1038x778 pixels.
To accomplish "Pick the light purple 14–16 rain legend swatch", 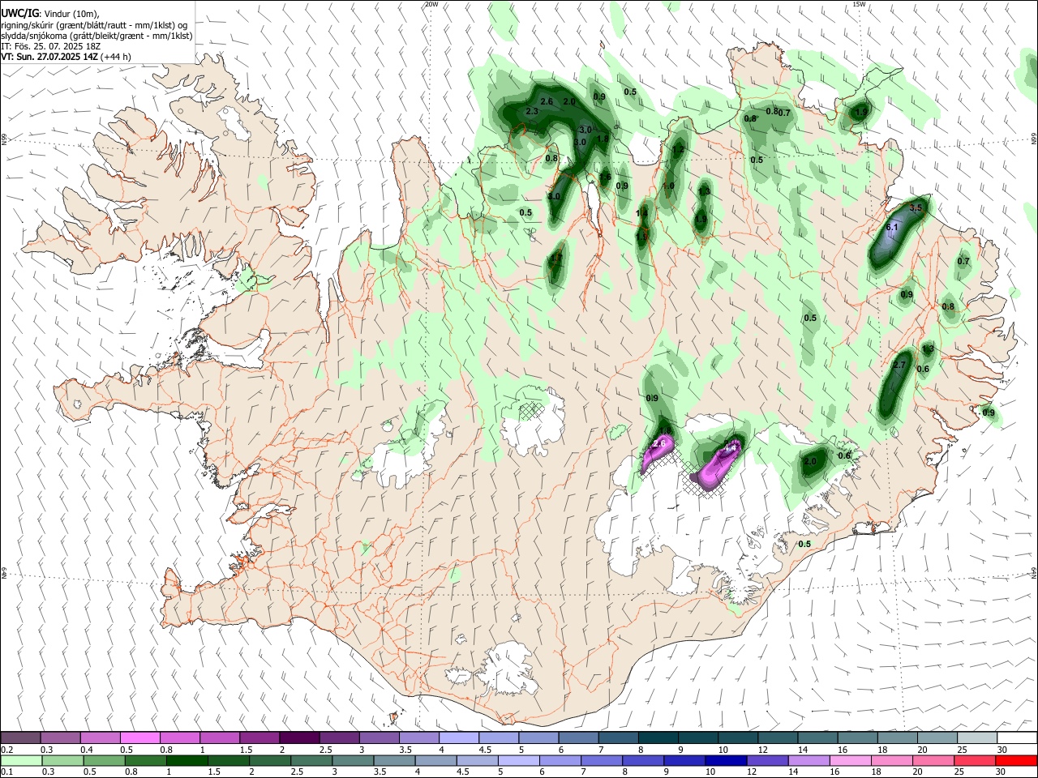I will coord(809,760).
